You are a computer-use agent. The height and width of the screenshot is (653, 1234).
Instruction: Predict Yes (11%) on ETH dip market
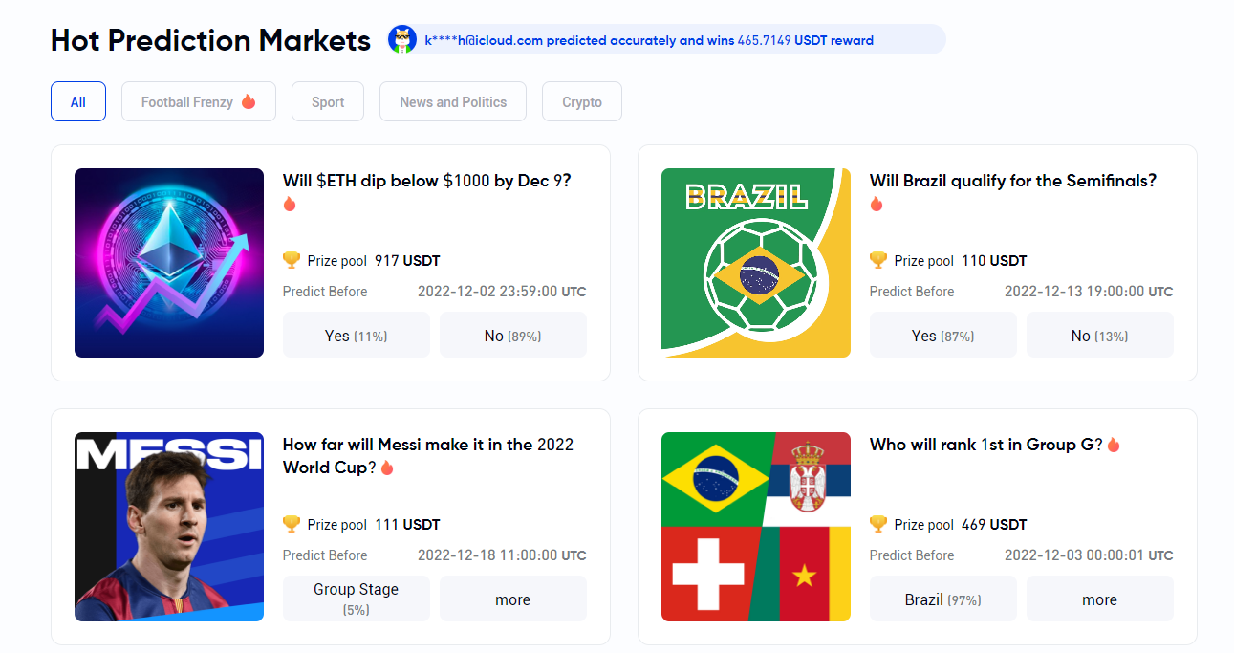(356, 336)
